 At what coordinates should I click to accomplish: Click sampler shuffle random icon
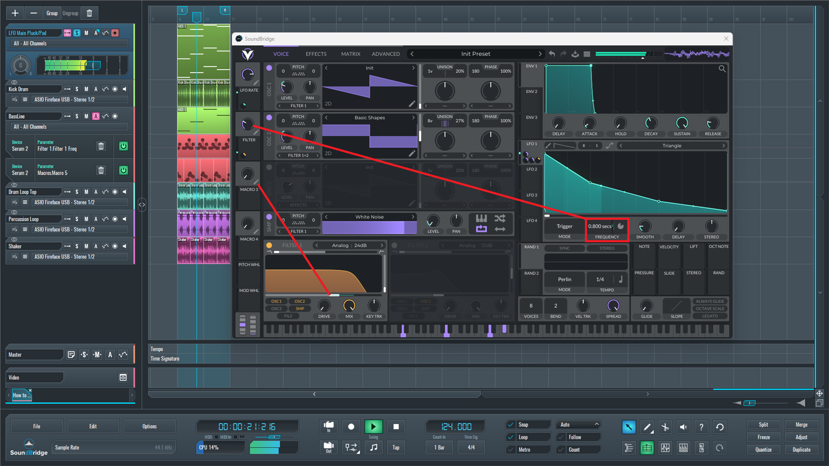pyautogui.click(x=500, y=218)
